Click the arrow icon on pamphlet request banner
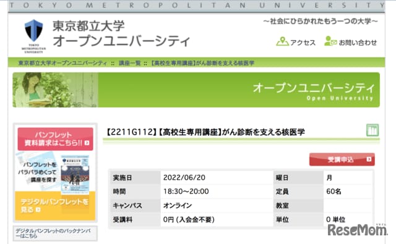 click(87, 143)
